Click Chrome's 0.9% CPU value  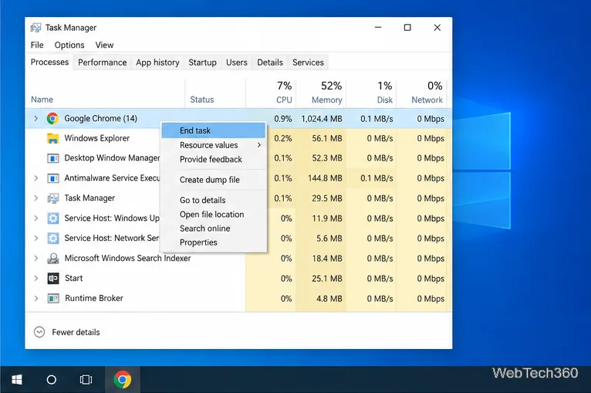282,119
